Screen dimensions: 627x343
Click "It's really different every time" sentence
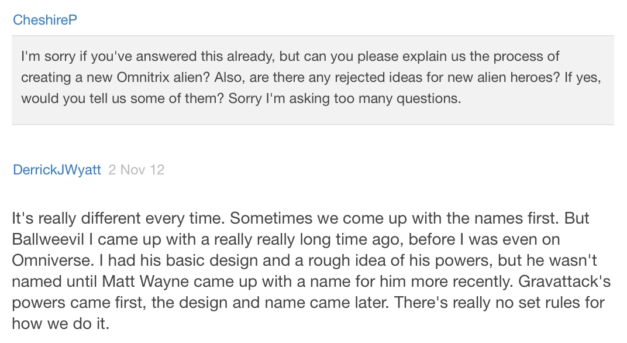point(118,218)
